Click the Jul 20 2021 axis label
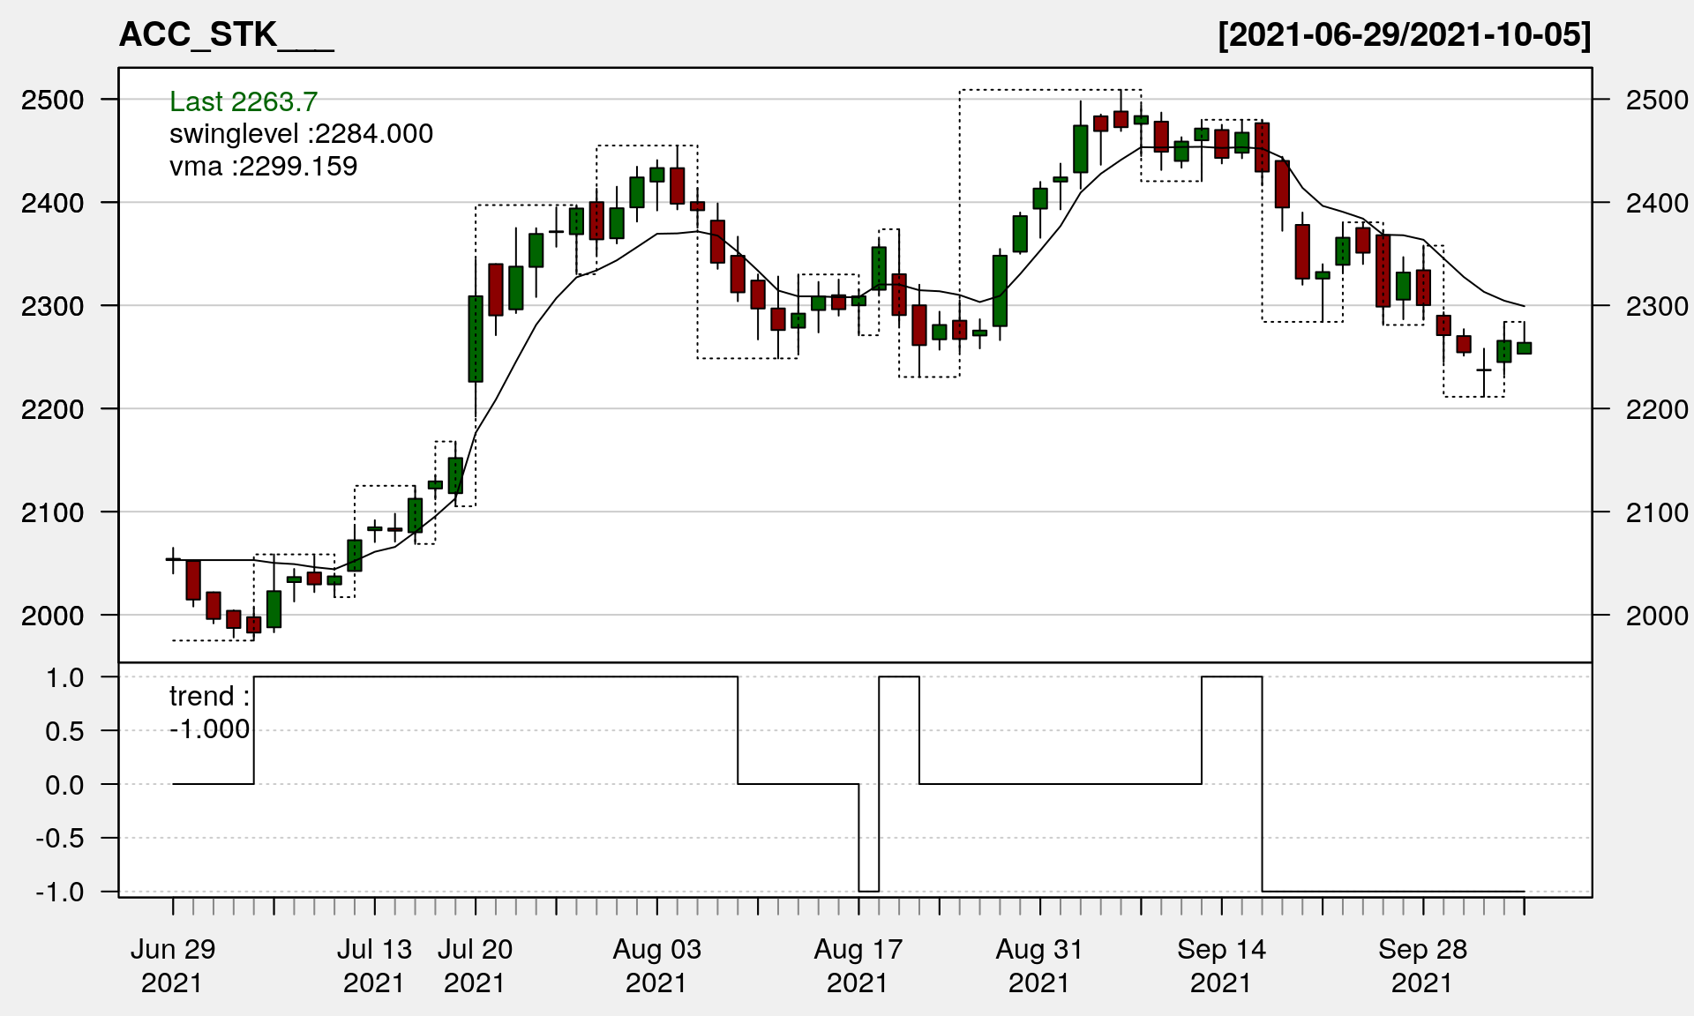Viewport: 1694px width, 1016px height. (x=475, y=966)
